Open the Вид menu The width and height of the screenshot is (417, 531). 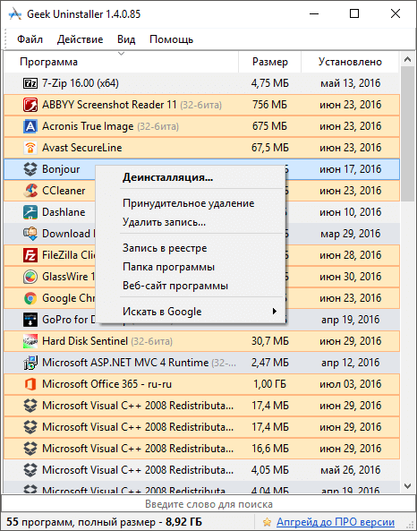(126, 39)
